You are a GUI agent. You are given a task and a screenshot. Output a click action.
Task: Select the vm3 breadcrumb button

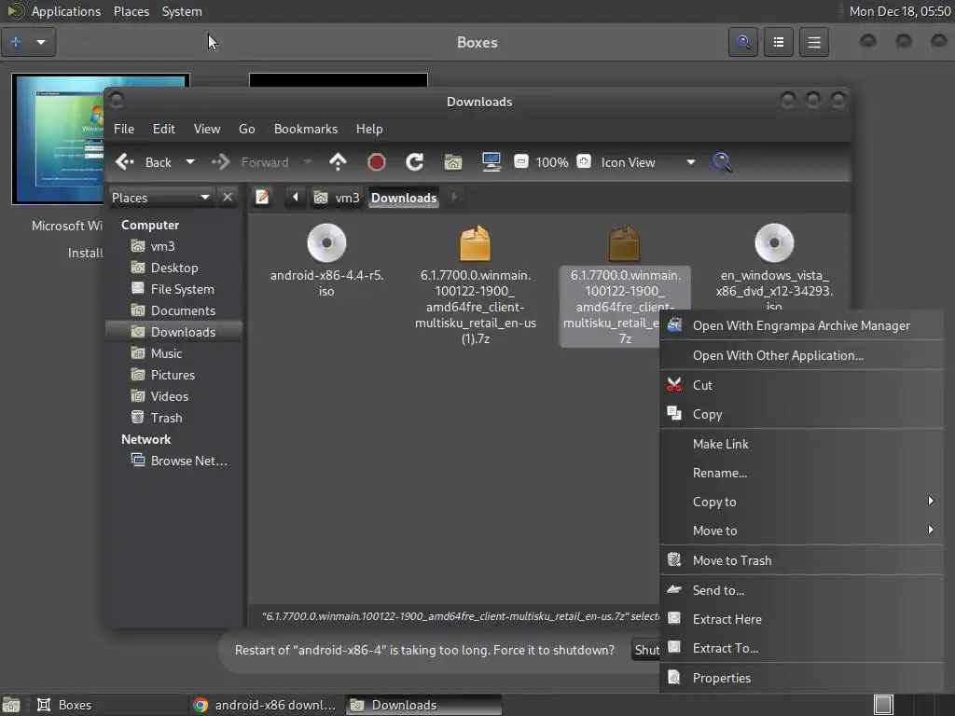(337, 198)
